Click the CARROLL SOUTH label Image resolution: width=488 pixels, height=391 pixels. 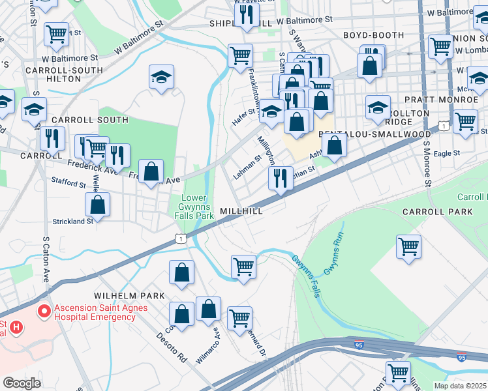[x=90, y=120]
